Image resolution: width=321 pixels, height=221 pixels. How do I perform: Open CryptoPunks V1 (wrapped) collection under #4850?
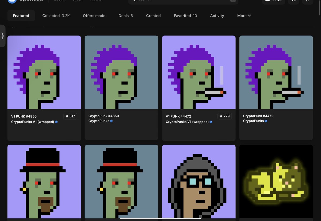point(33,122)
